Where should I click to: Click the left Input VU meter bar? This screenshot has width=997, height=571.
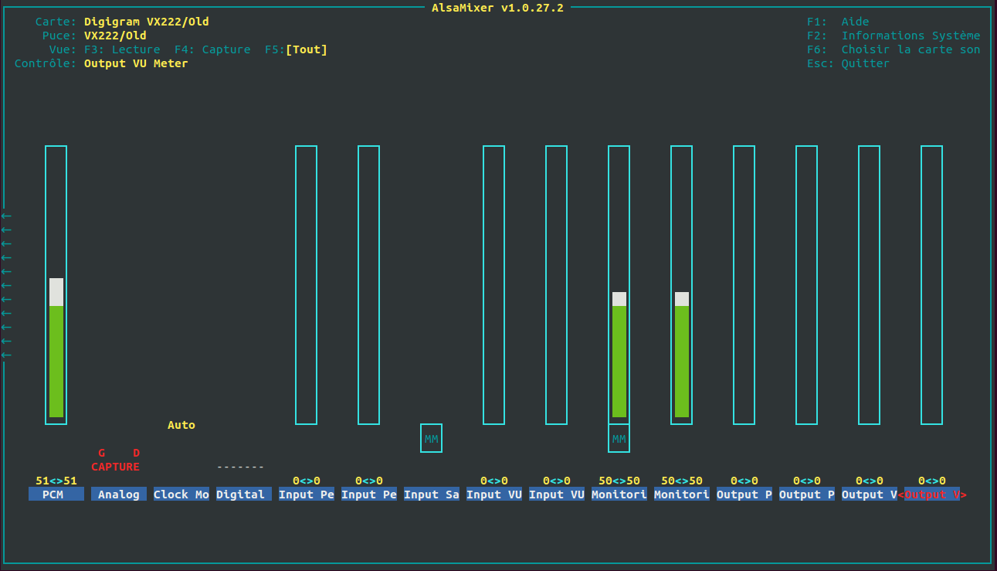[493, 285]
